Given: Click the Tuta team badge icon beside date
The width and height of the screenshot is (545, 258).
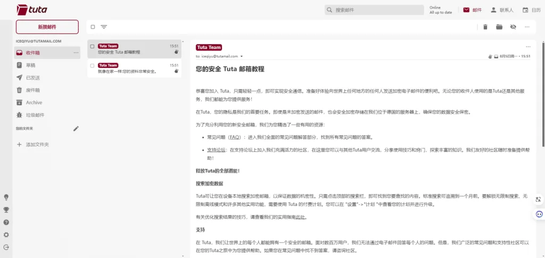Looking at the screenshot, I should click(490, 56).
